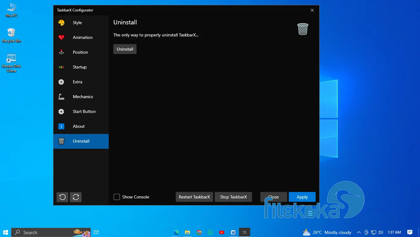420x237 pixels.
Task: Open the Style section in the sidebar
Action: 81,23
